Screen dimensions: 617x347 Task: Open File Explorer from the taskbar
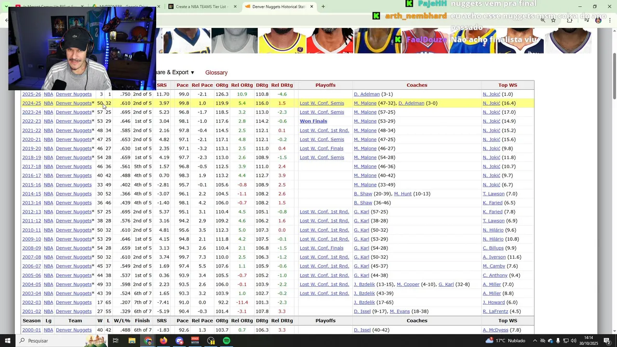pyautogui.click(x=132, y=341)
